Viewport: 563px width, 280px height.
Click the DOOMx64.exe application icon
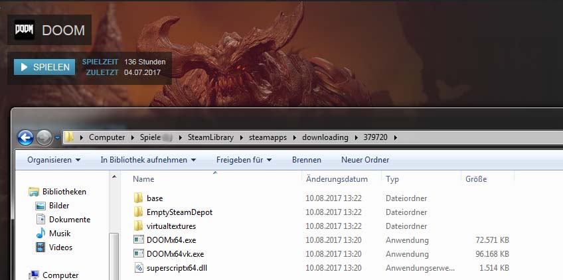pyautogui.click(x=139, y=240)
